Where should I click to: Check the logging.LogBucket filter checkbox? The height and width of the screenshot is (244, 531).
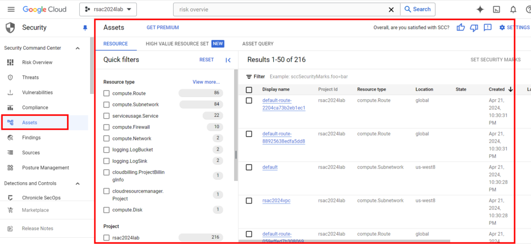coord(106,150)
